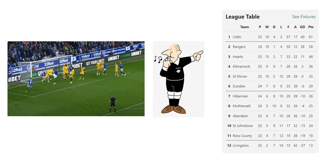Select the Rangers team row

point(271,47)
